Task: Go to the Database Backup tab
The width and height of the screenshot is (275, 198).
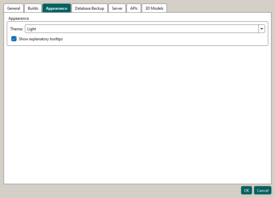Action: pos(89,8)
